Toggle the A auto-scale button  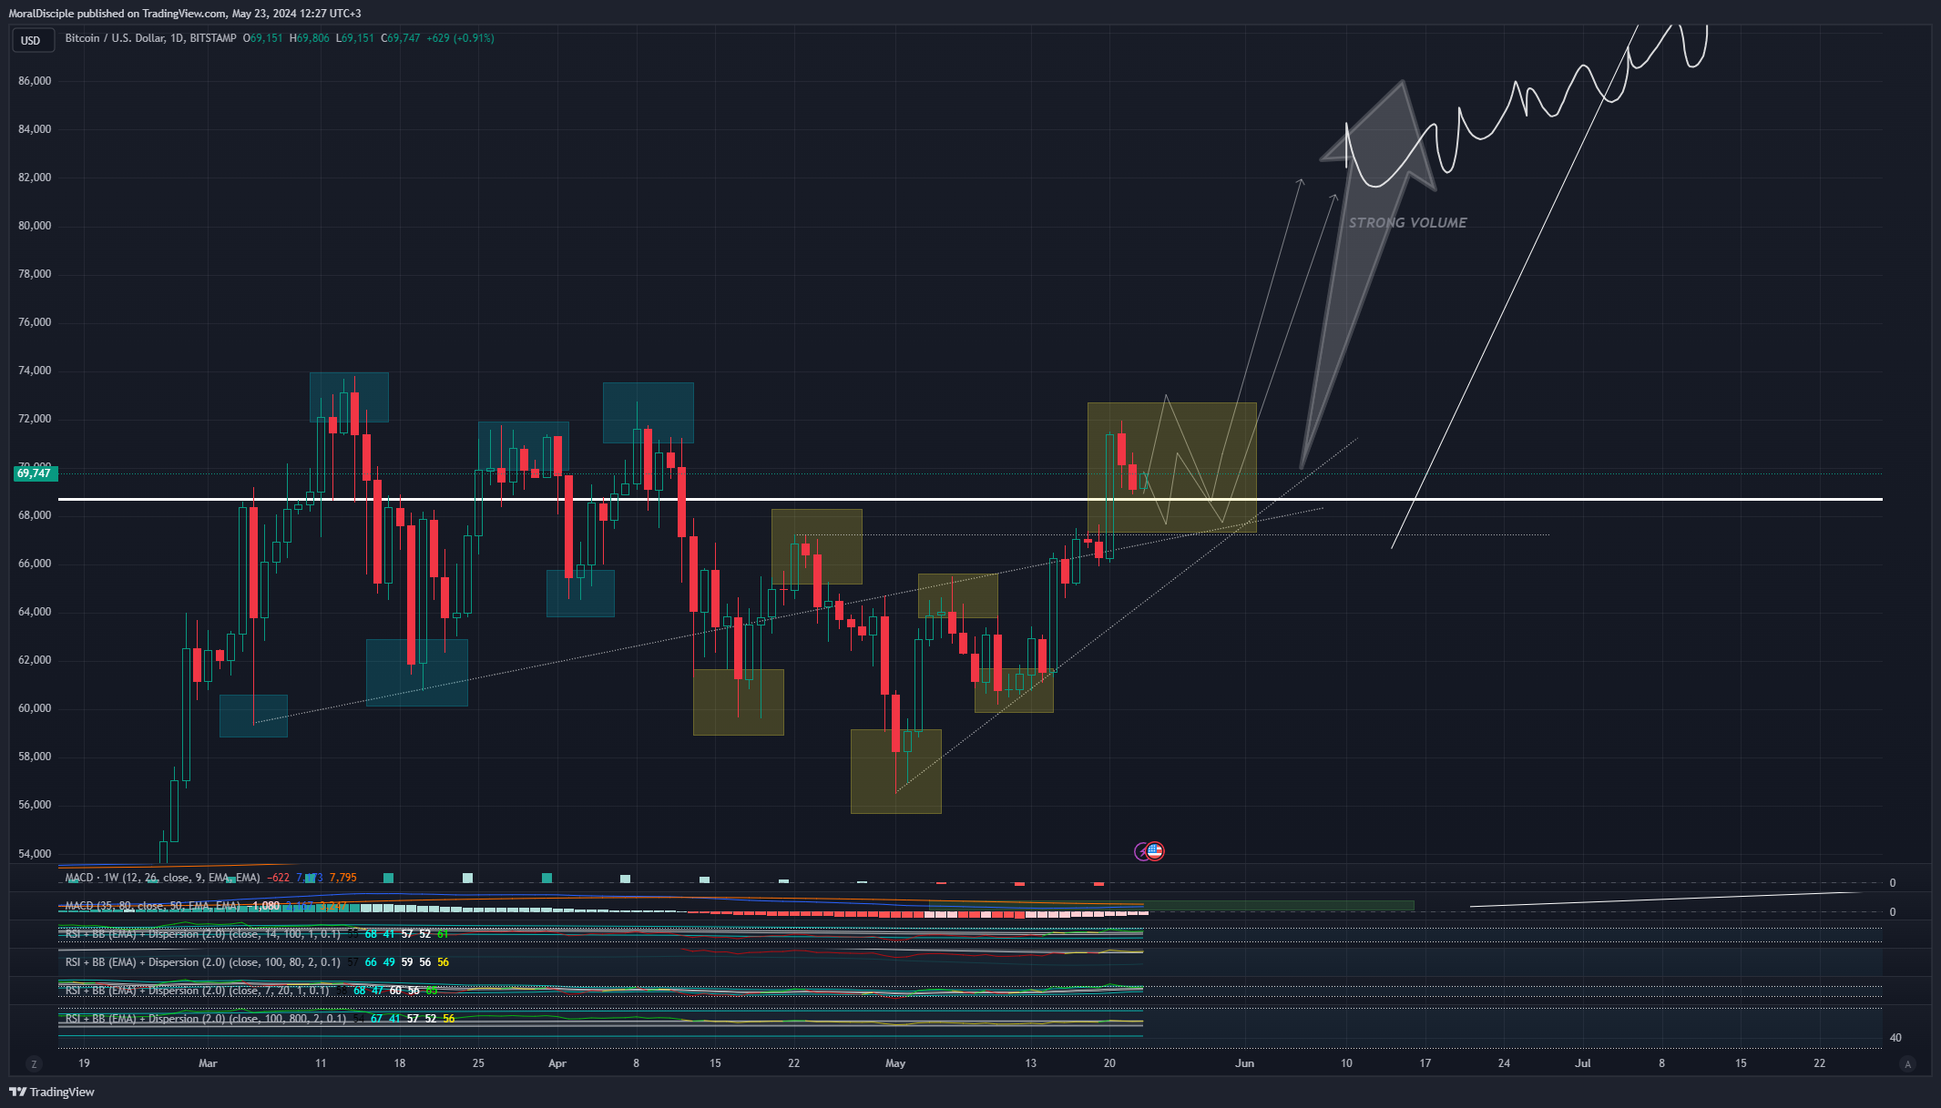click(1907, 1063)
